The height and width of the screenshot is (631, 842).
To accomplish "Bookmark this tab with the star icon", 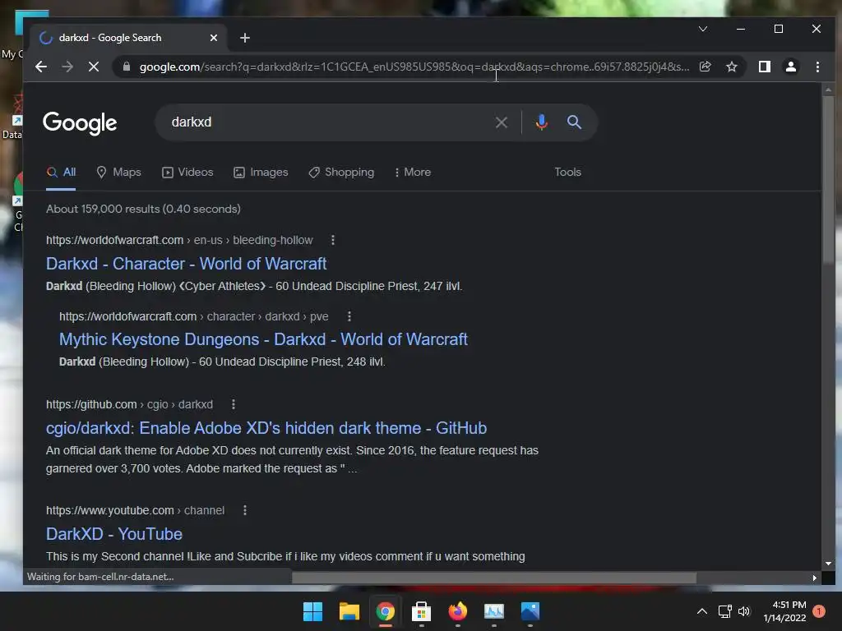I will coord(731,67).
